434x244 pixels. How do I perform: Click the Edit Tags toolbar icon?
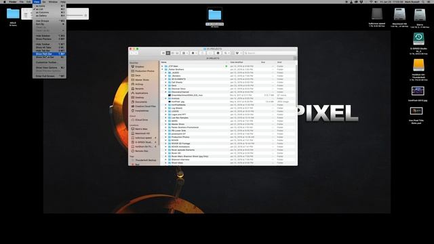[x=210, y=53]
